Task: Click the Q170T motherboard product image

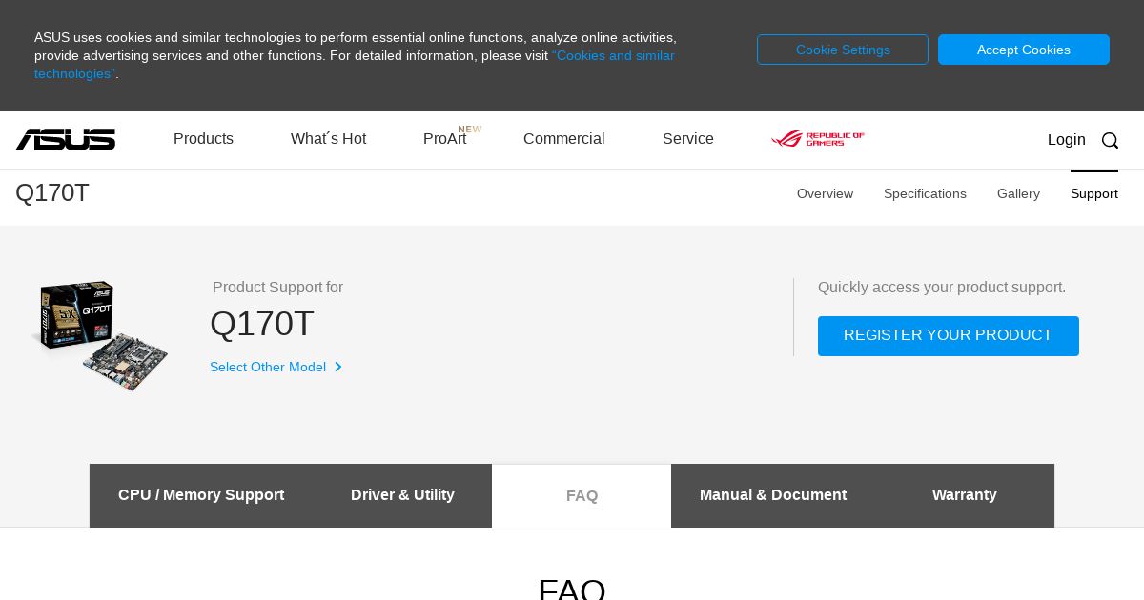Action: 99,335
